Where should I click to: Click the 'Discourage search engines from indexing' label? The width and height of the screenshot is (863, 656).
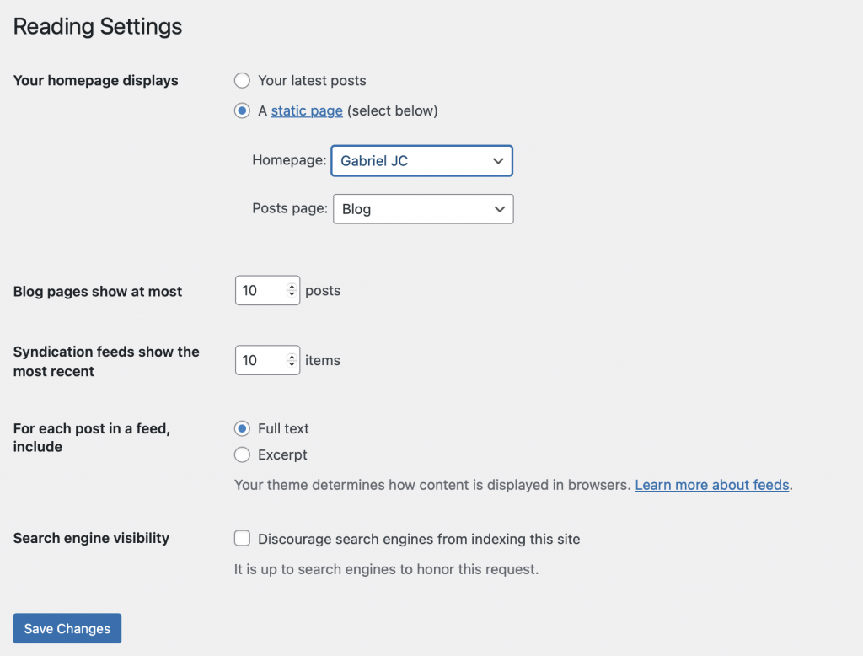(x=419, y=539)
